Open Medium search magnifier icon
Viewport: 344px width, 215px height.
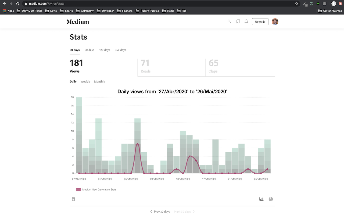pyautogui.click(x=229, y=21)
